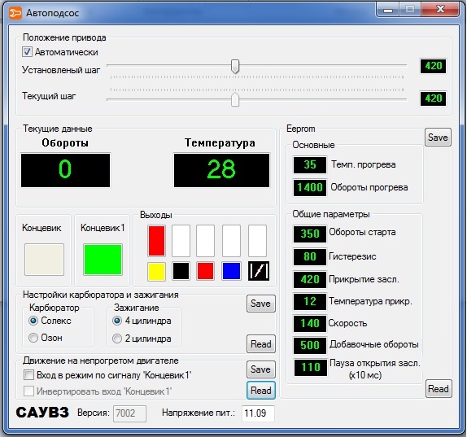The image size is (467, 437).
Task: Click Read button at bottom of Eeprom
Action: click(439, 388)
